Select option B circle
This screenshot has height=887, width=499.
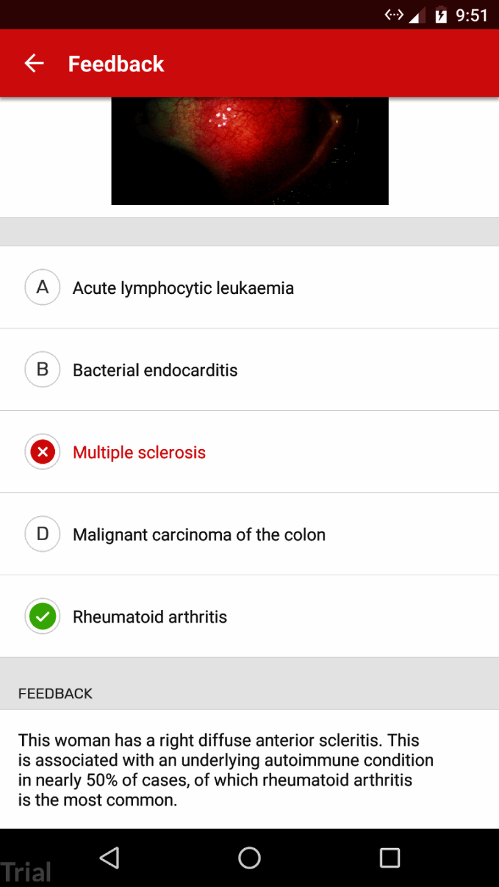[43, 370]
